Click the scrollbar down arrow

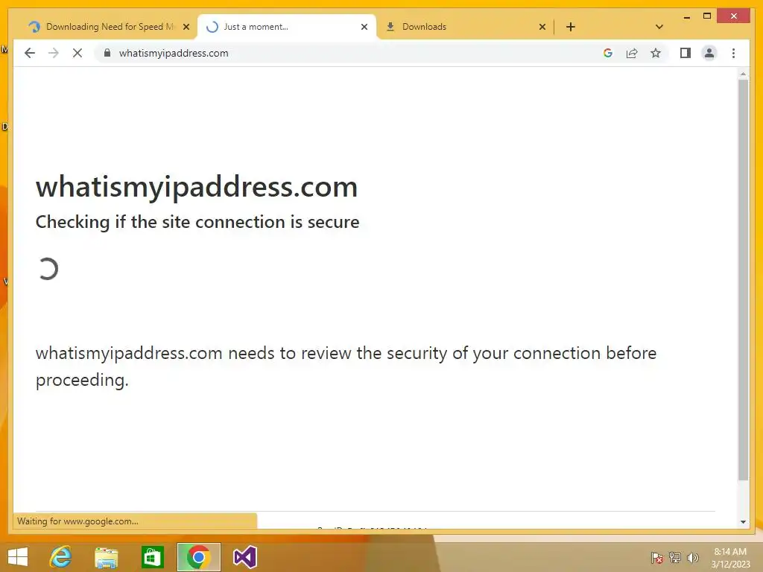tap(743, 522)
